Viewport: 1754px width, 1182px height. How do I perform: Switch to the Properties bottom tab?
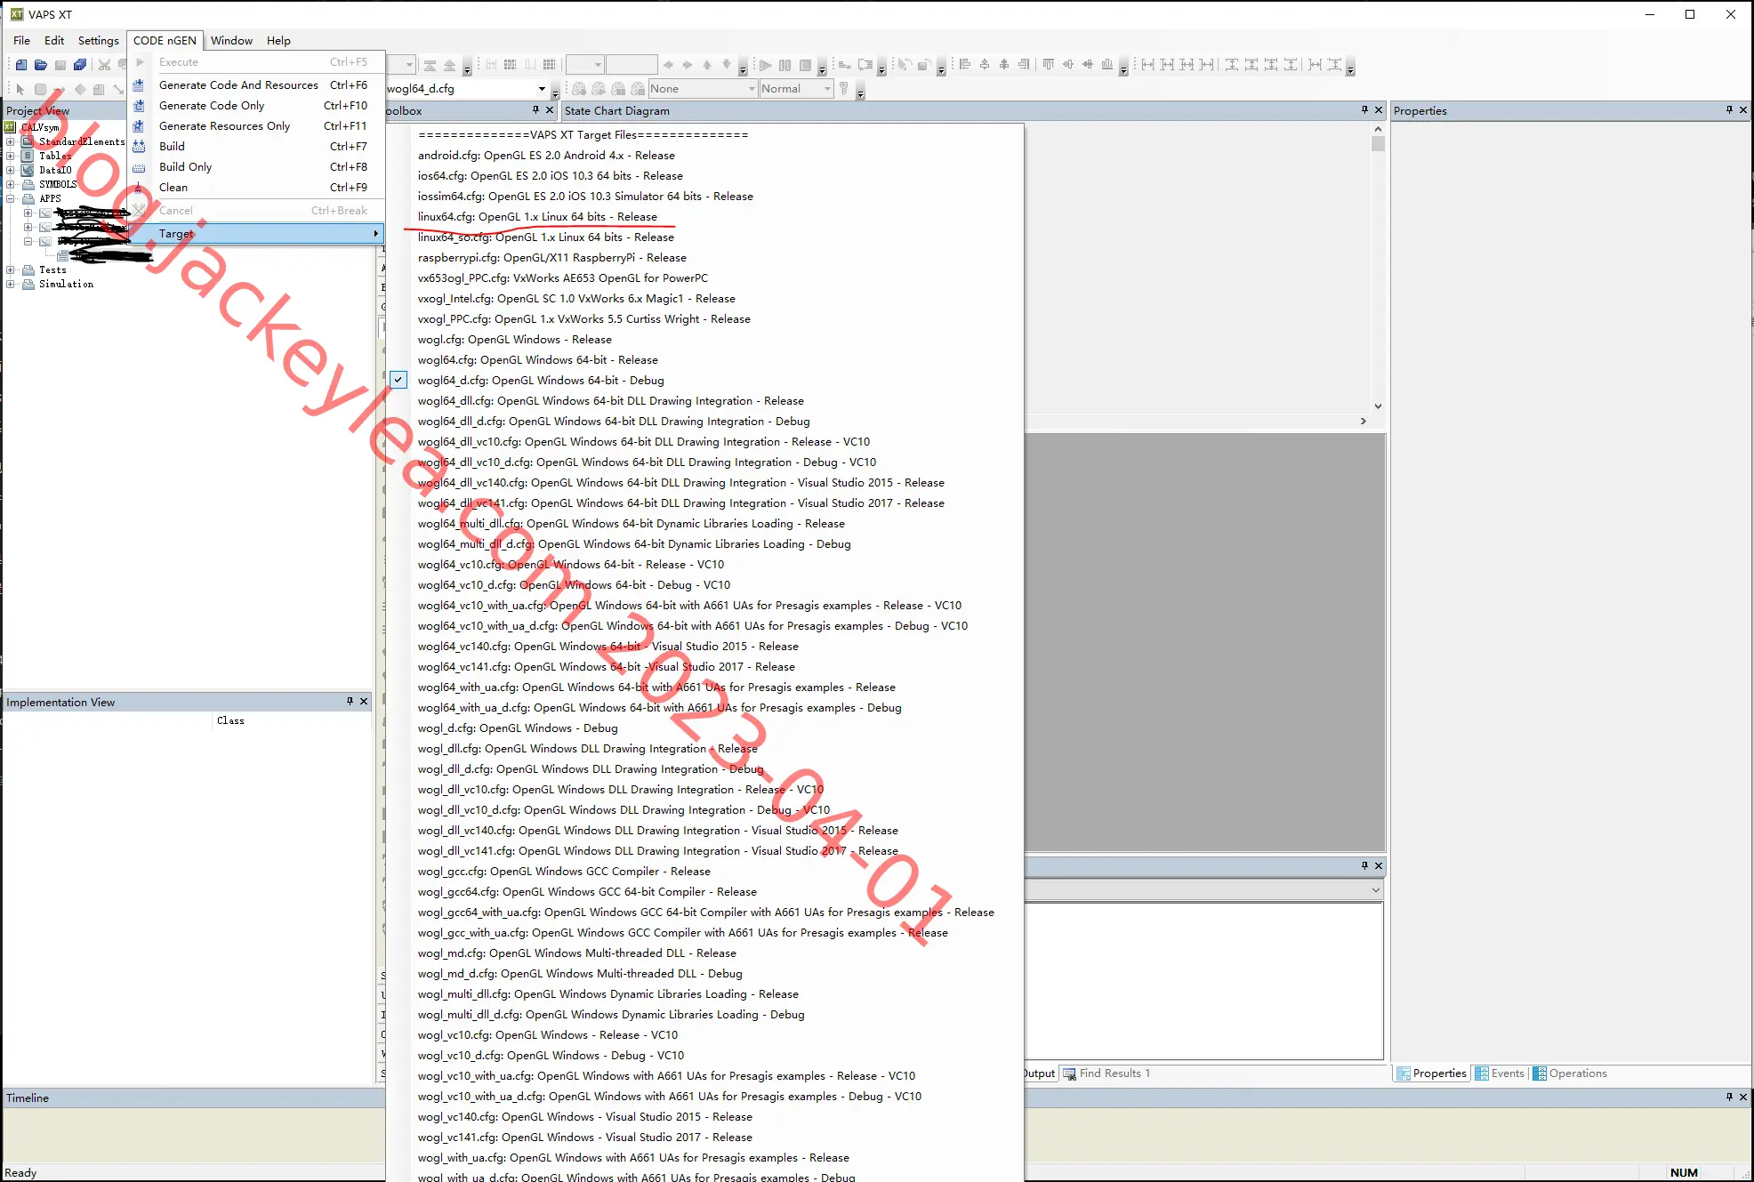point(1431,1073)
